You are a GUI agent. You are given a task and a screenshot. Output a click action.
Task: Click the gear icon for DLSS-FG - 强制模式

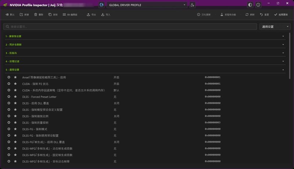pyautogui.click(x=9, y=129)
